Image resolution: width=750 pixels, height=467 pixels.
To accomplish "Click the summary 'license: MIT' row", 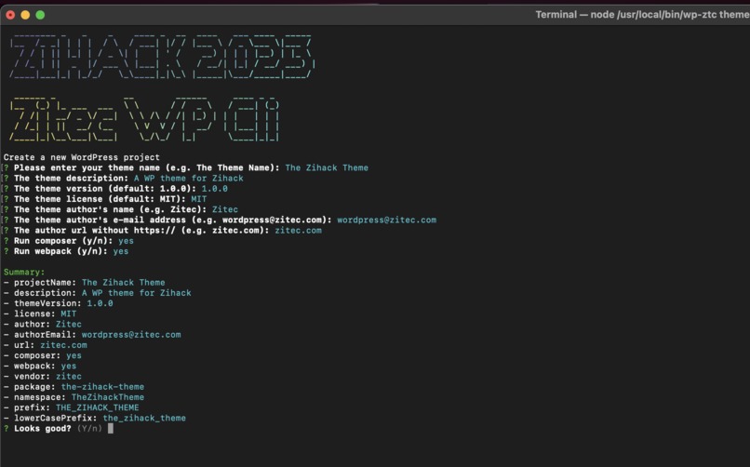I will [x=40, y=314].
